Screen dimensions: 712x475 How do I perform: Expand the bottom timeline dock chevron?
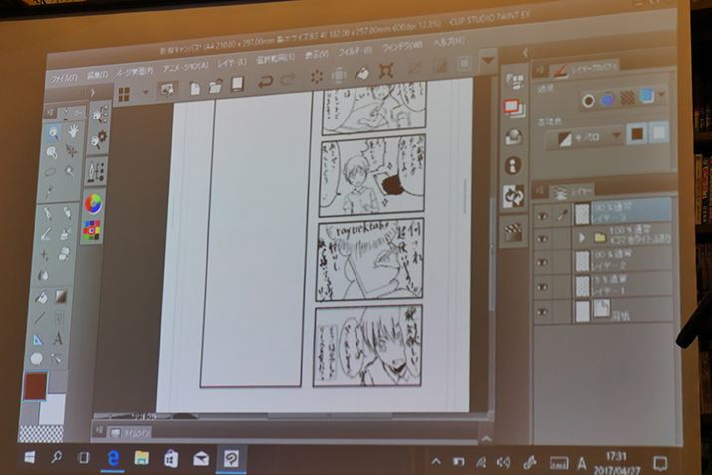pyautogui.click(x=486, y=439)
